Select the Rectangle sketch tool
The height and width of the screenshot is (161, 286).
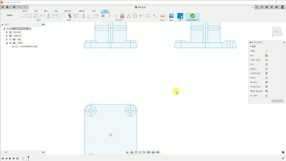[29, 16]
